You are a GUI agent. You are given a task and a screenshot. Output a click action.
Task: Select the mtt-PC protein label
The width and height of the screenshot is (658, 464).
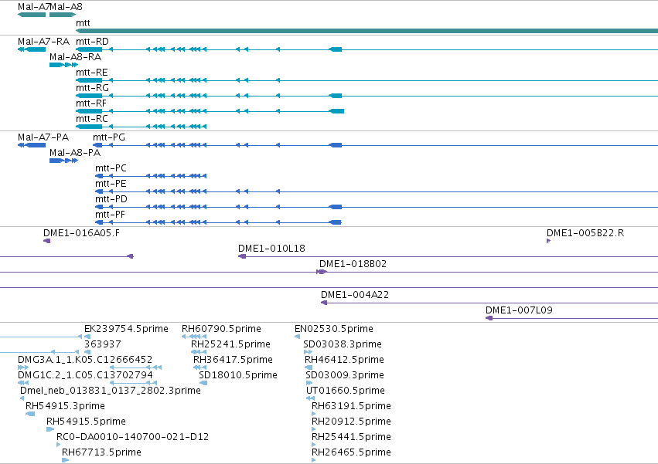(111, 168)
